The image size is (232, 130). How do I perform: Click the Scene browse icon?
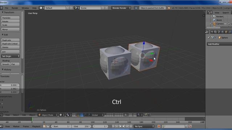[77, 8]
